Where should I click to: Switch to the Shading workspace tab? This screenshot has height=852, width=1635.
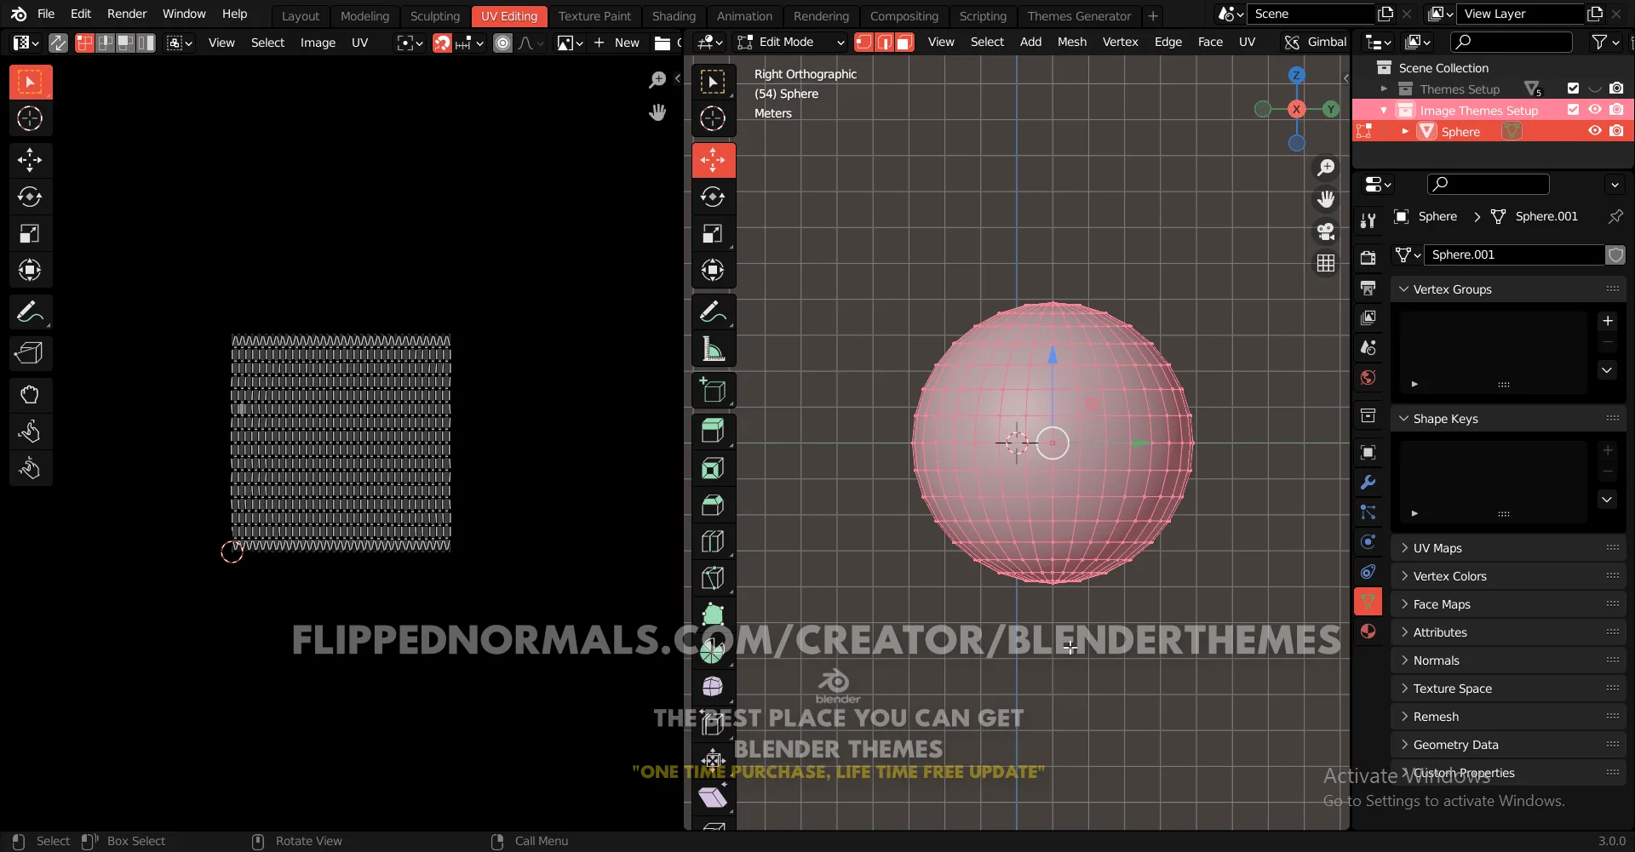674,16
